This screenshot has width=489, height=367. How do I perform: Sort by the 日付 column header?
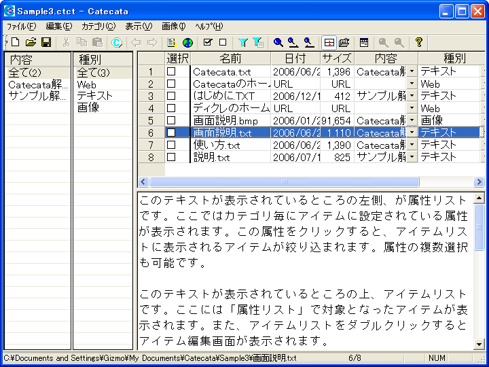coord(295,58)
